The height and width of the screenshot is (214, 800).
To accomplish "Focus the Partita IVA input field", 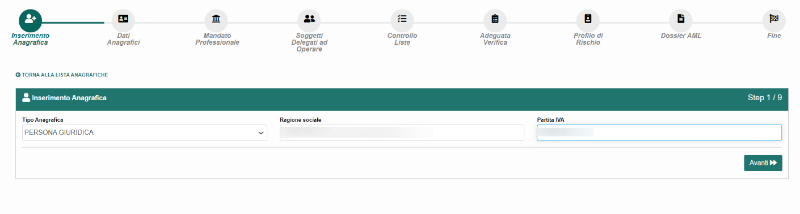I will [659, 132].
